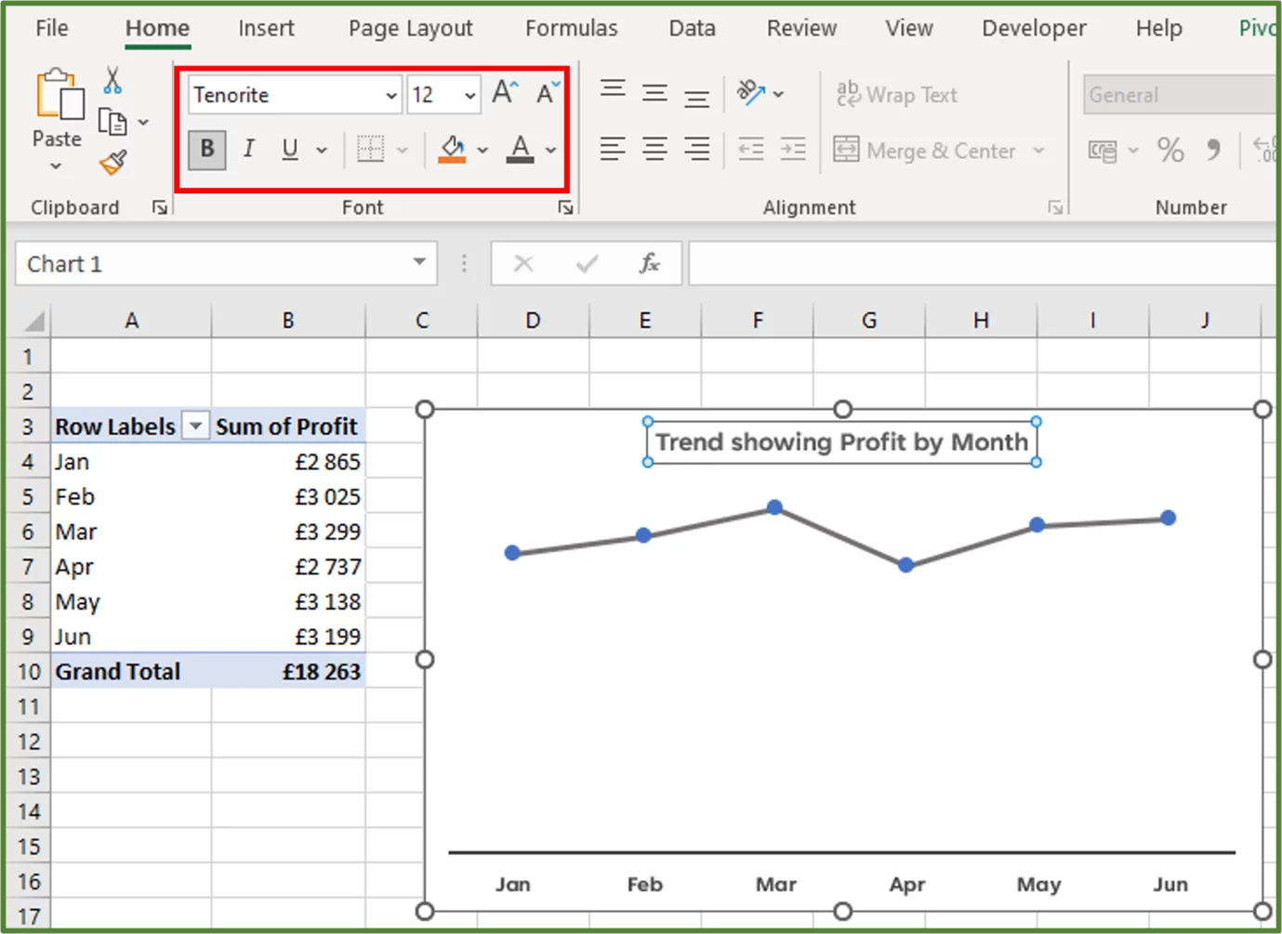The width and height of the screenshot is (1282, 934).
Task: Click the Merge & Center button
Action: pos(939,150)
